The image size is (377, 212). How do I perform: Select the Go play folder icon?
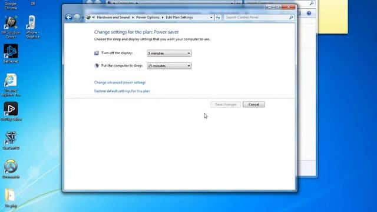click(x=11, y=198)
